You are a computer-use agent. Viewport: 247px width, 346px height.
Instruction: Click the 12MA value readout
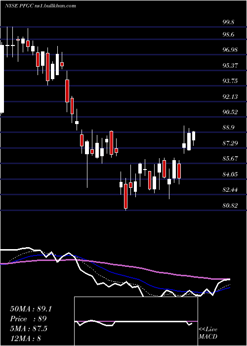click(25, 338)
